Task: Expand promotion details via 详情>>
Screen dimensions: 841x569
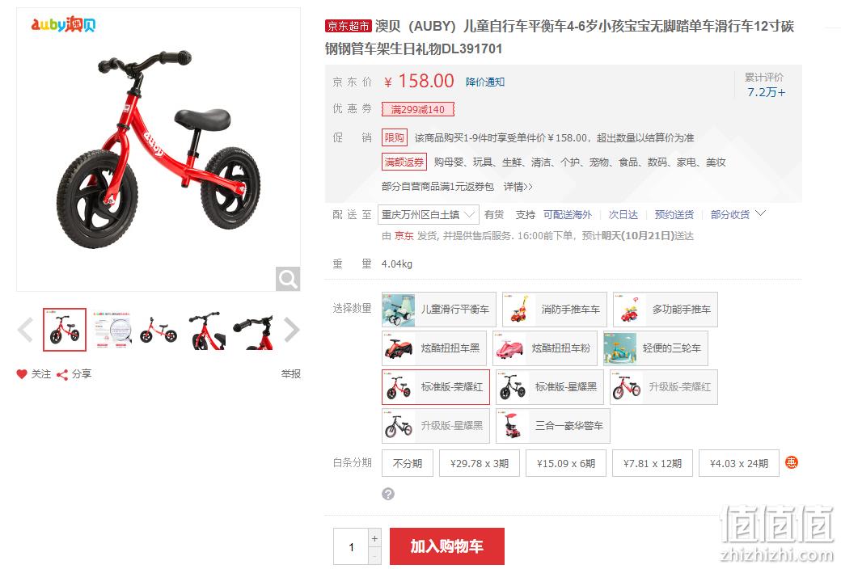Action: tap(518, 187)
